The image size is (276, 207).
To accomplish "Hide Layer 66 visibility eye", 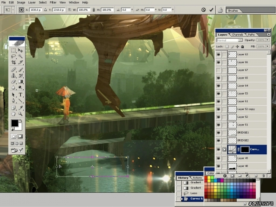I will (x=219, y=62).
